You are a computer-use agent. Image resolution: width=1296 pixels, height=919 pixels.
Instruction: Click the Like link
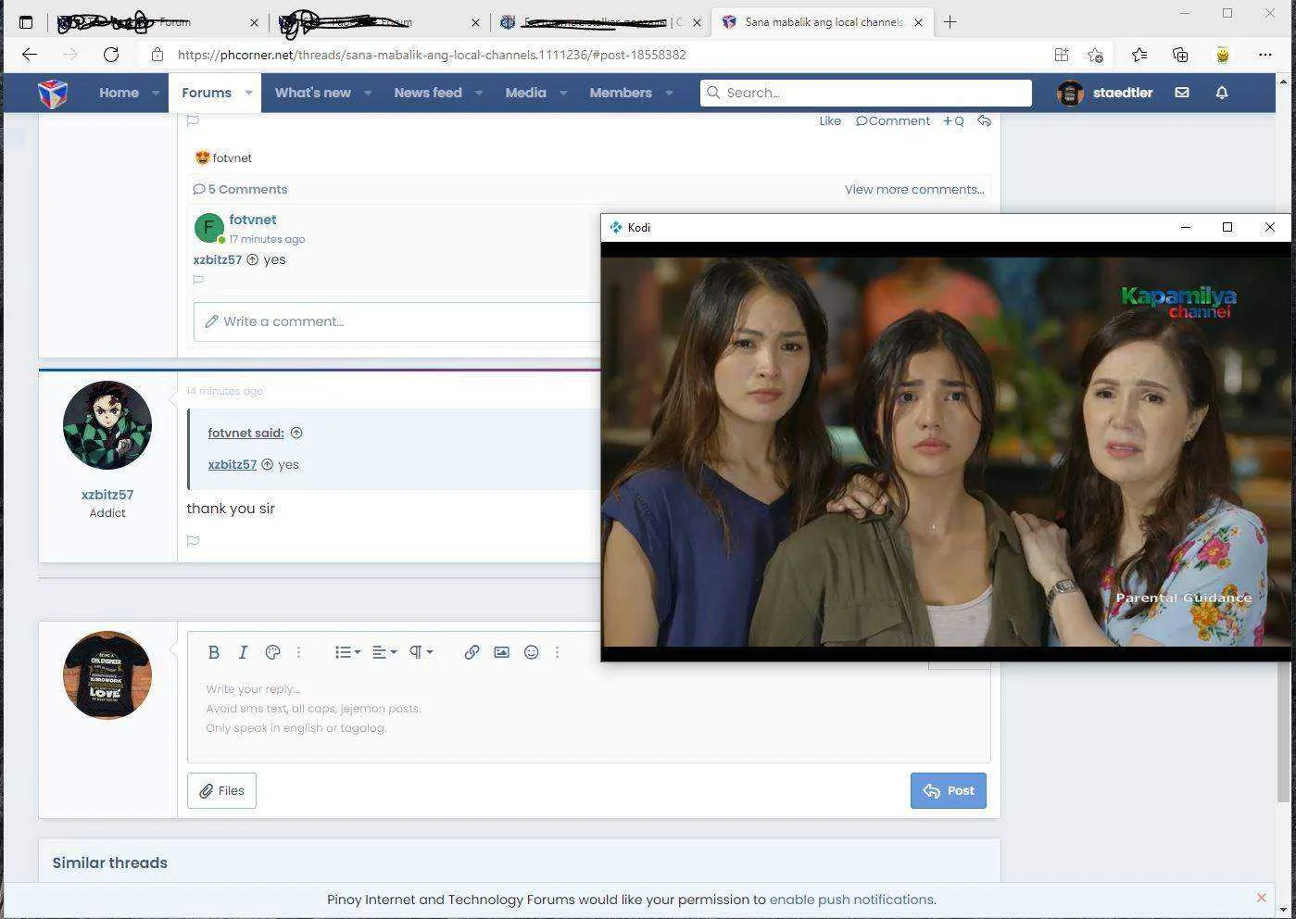tap(830, 120)
